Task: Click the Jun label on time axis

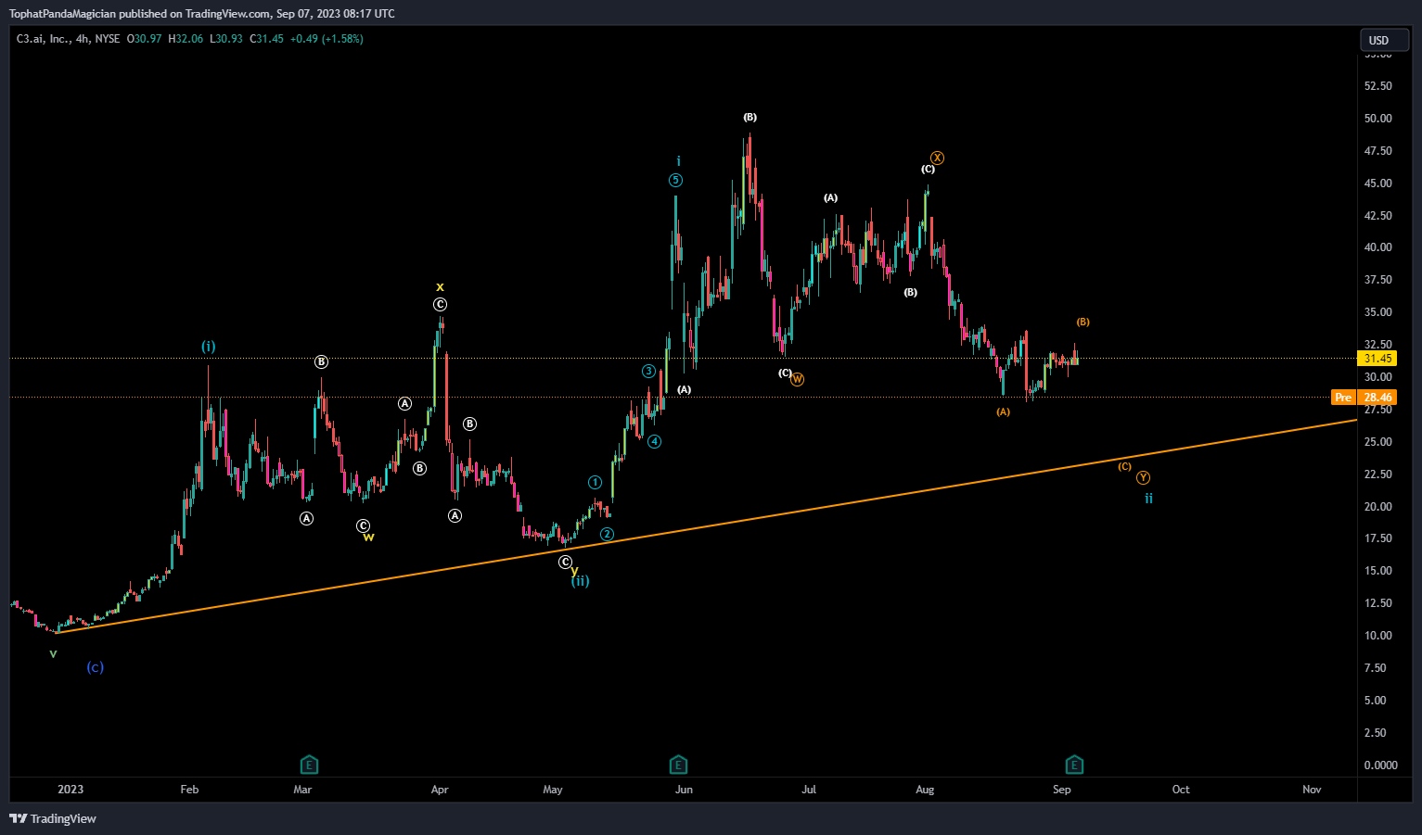Action: (x=685, y=790)
